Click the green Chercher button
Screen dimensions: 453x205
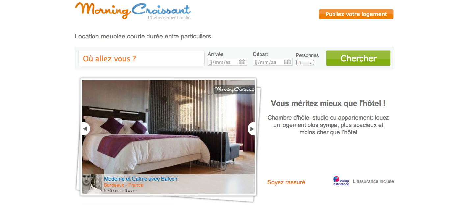(x=358, y=58)
